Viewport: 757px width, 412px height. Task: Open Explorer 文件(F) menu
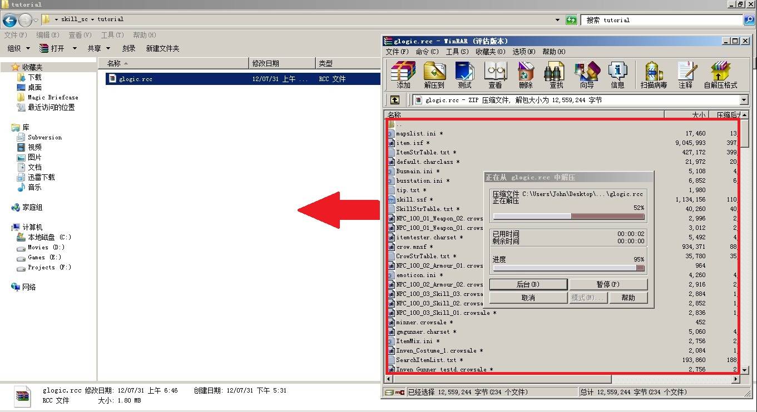[16, 35]
